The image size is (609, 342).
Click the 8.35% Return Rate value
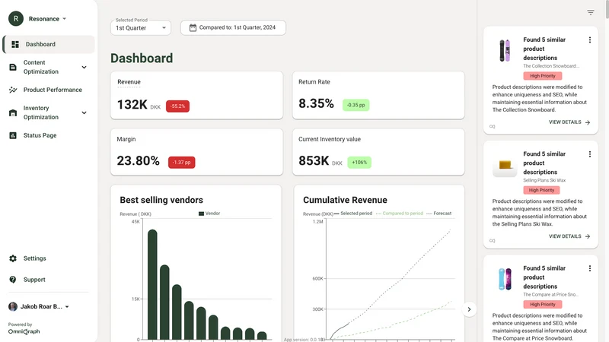(316, 103)
